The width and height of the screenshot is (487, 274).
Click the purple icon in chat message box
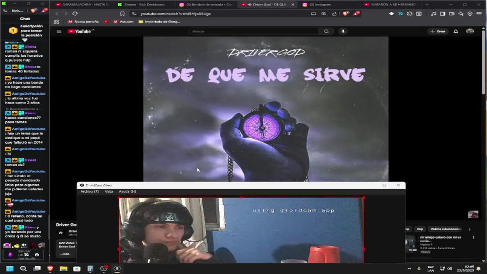pyautogui.click(x=11, y=255)
